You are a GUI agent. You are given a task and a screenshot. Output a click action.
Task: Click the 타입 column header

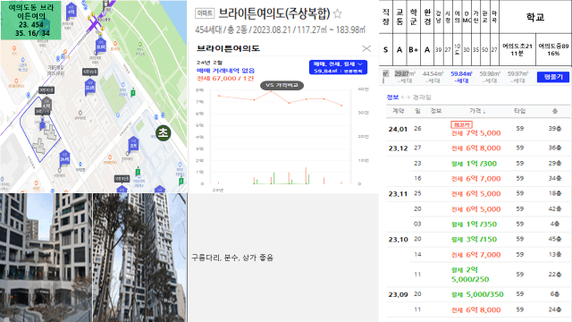tap(520, 111)
